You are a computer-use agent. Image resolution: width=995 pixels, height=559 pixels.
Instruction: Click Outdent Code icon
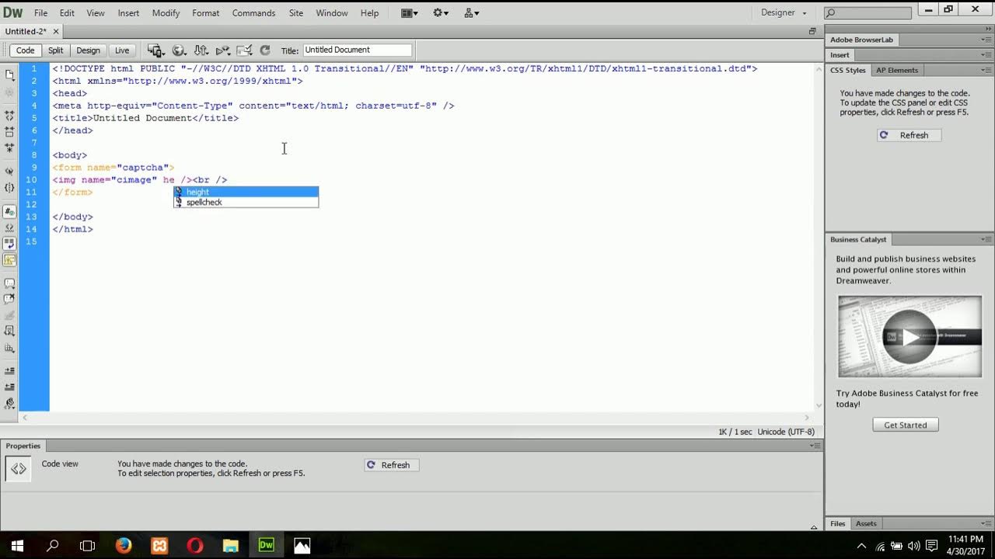coord(10,385)
